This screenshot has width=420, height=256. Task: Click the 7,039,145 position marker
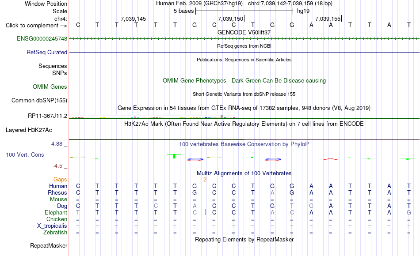pos(134,19)
